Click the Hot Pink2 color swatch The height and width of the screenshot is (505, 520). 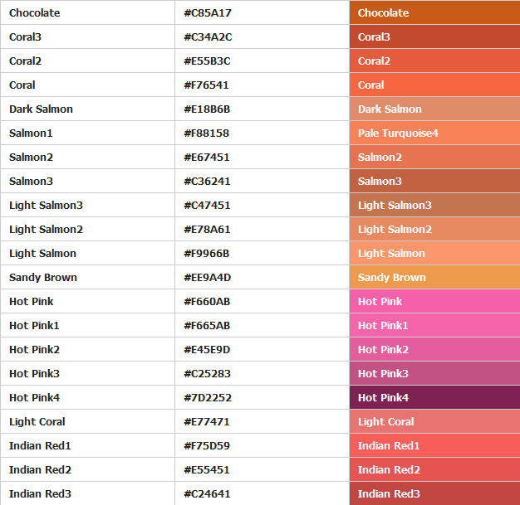tap(434, 350)
